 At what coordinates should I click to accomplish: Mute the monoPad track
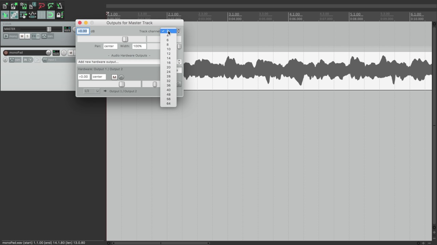tap(71, 53)
